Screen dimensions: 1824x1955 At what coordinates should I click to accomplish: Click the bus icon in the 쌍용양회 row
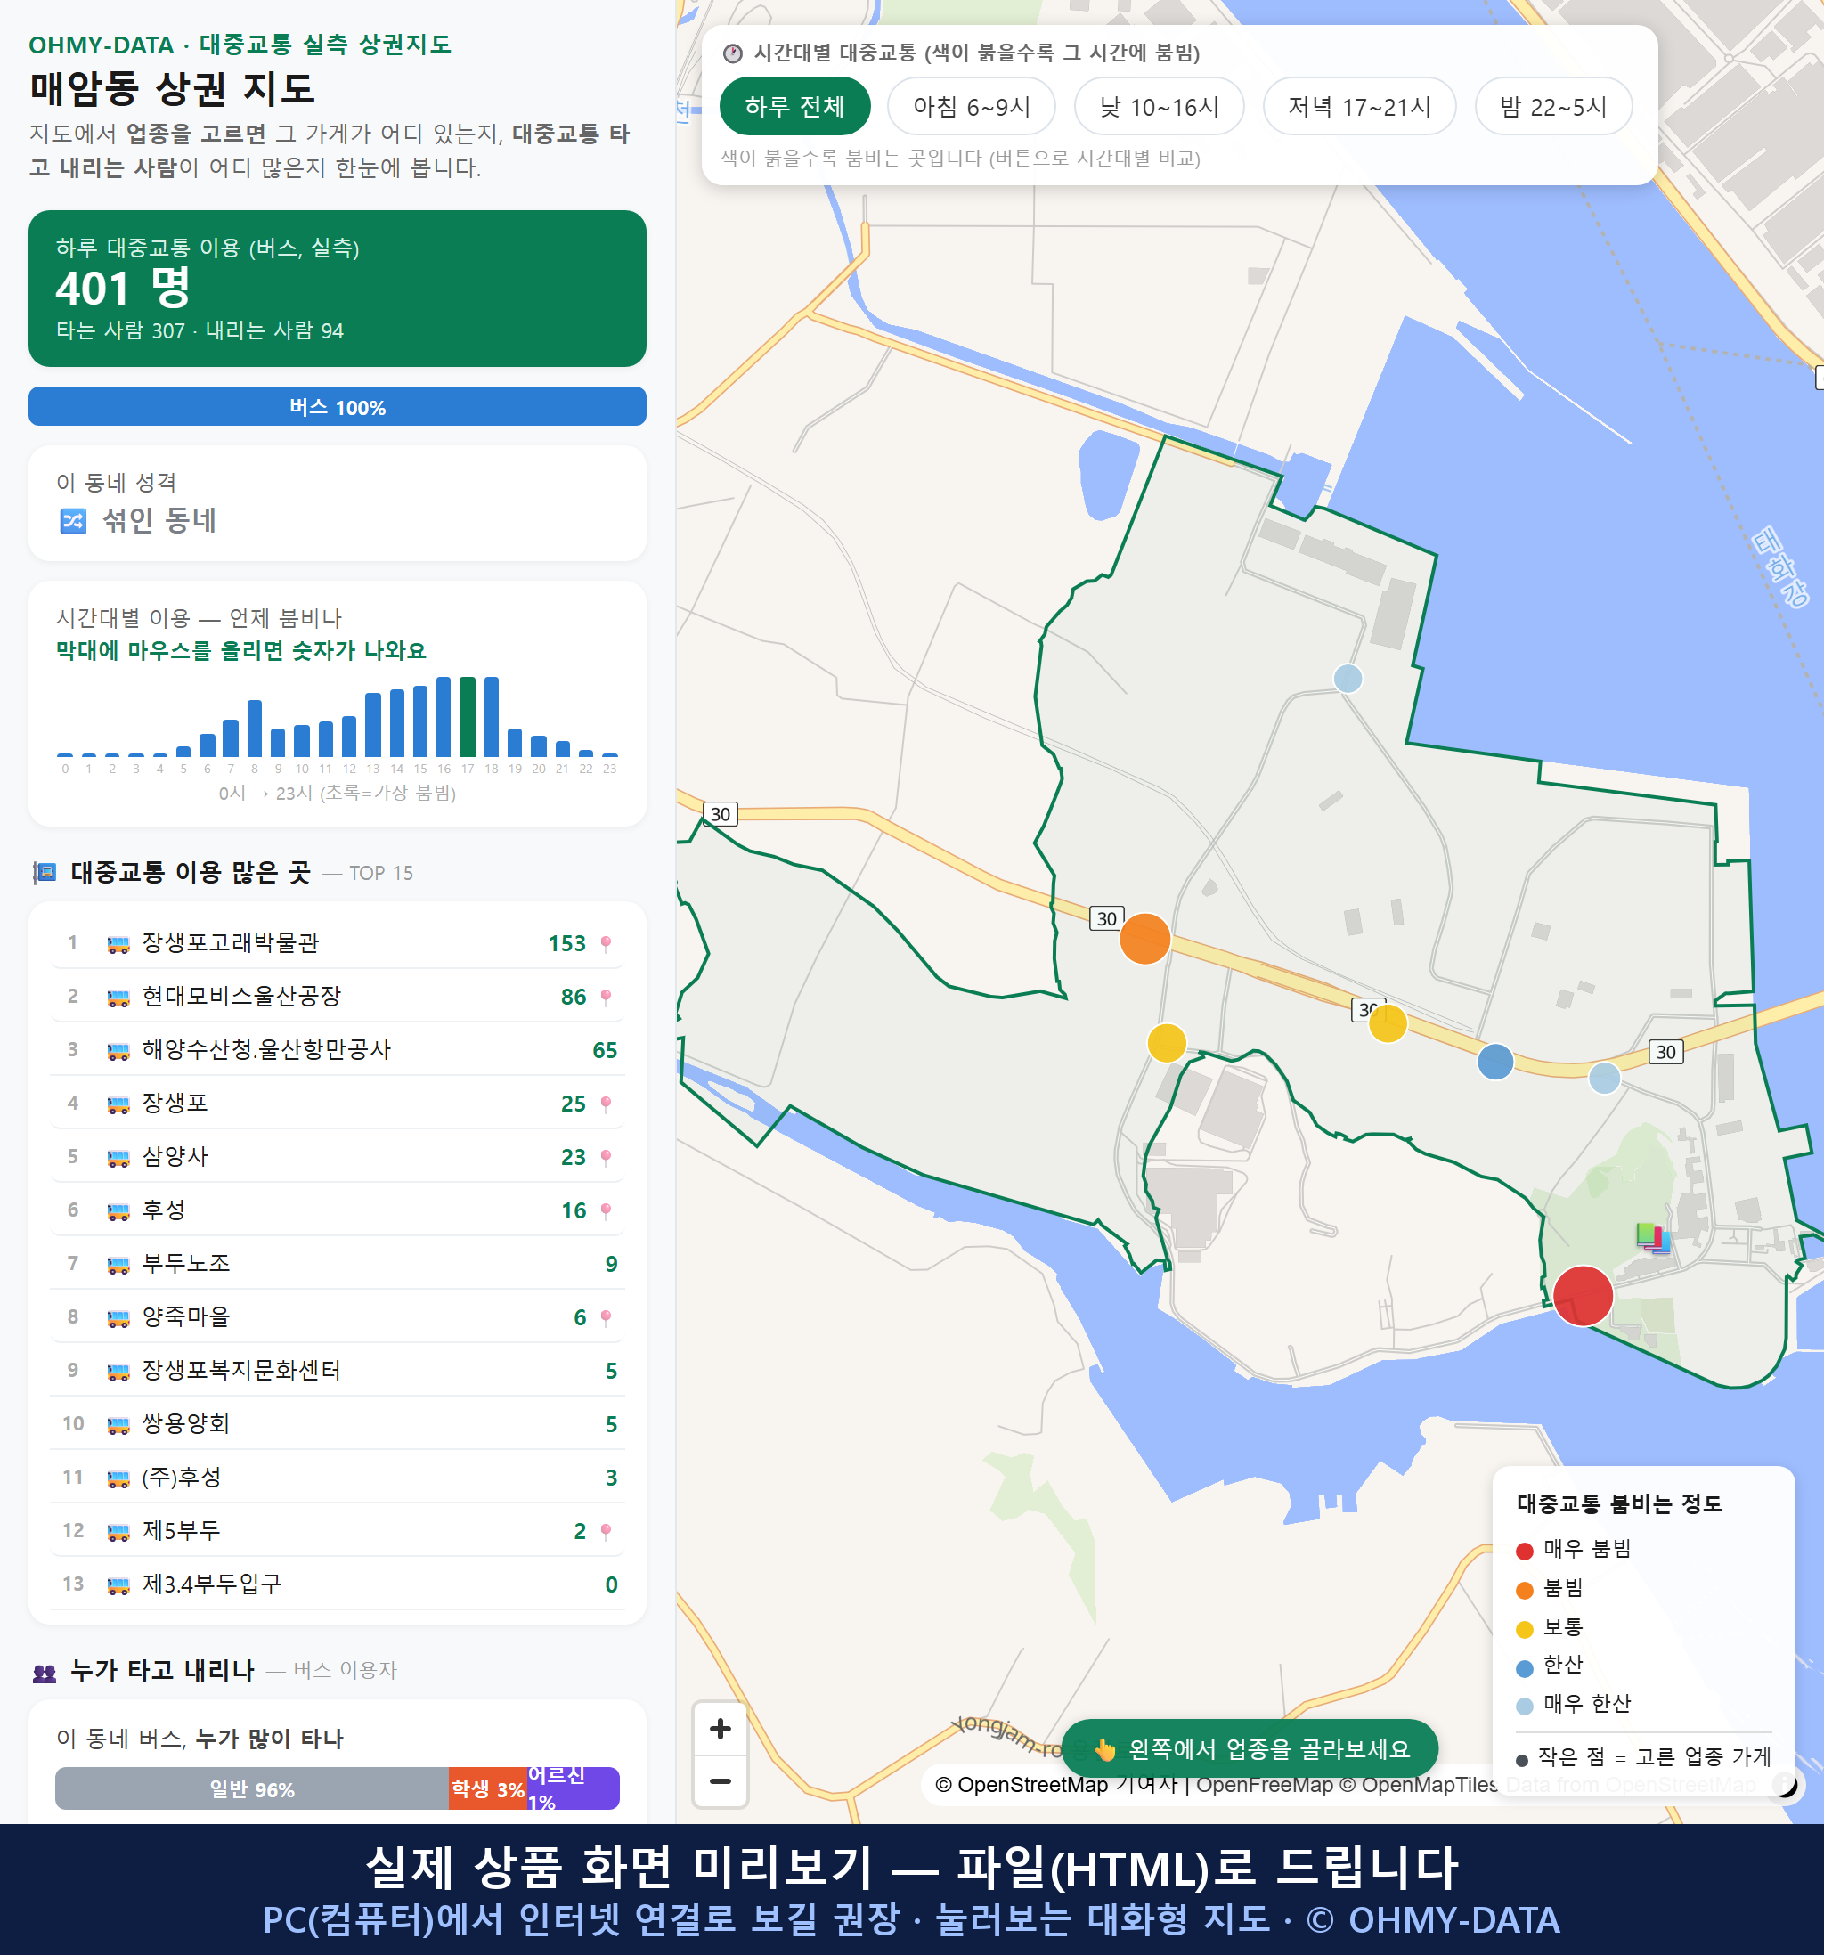click(x=118, y=1424)
